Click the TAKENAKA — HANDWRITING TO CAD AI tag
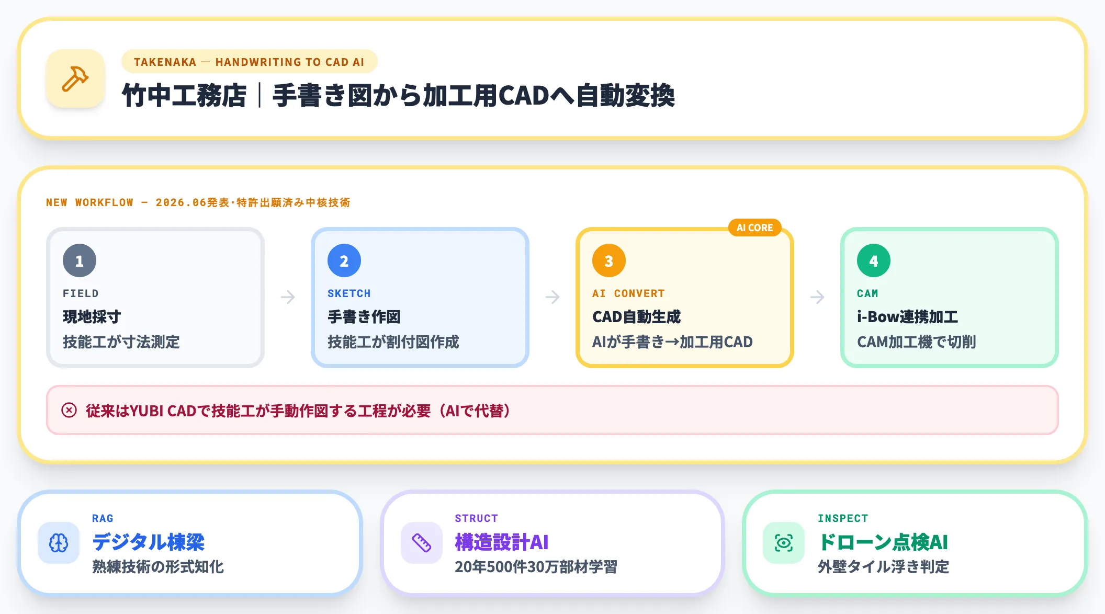1105x614 pixels. point(249,62)
